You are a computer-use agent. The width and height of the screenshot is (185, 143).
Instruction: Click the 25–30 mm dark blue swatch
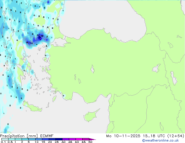click(x=59, y=139)
